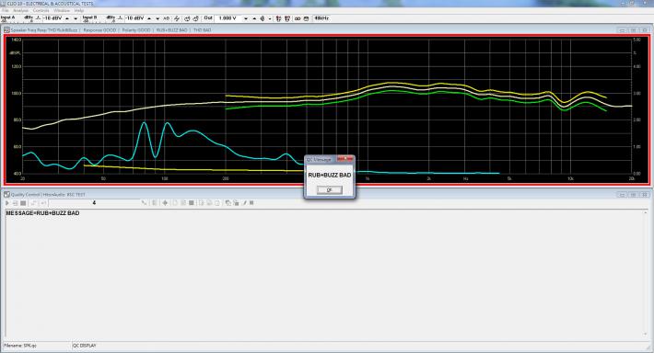
Task: Click the edit pencil icon in QC toolbar
Action: coord(244,203)
